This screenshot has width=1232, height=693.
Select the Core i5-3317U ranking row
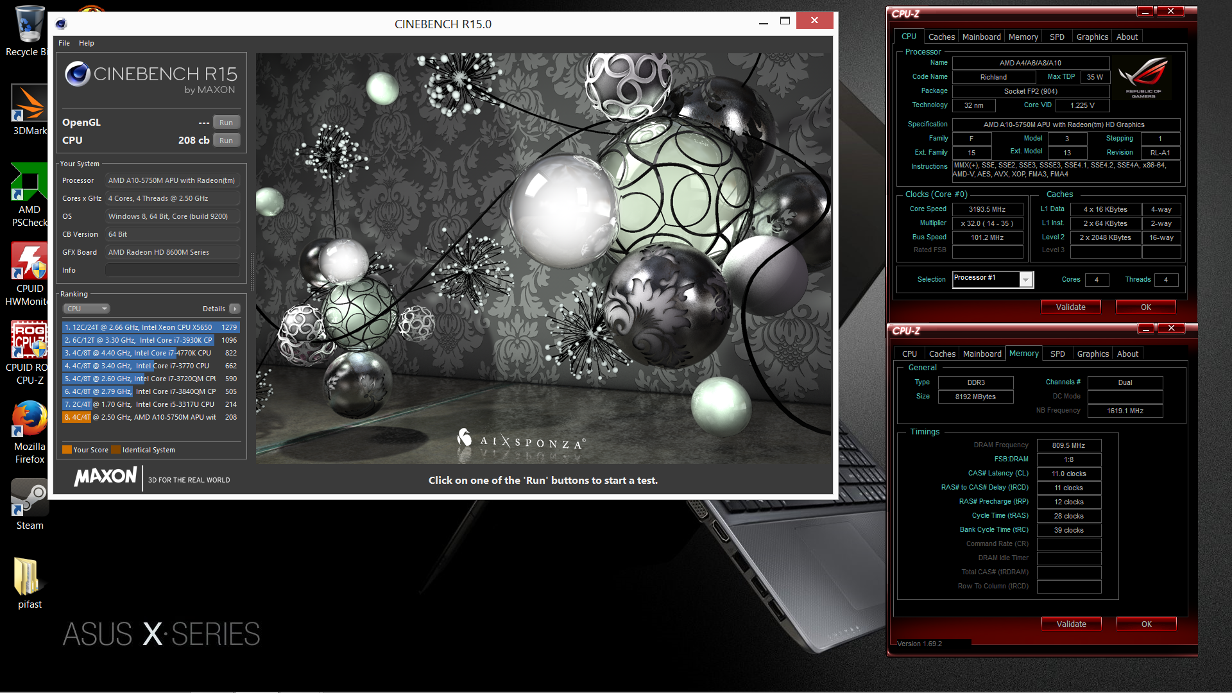151,404
